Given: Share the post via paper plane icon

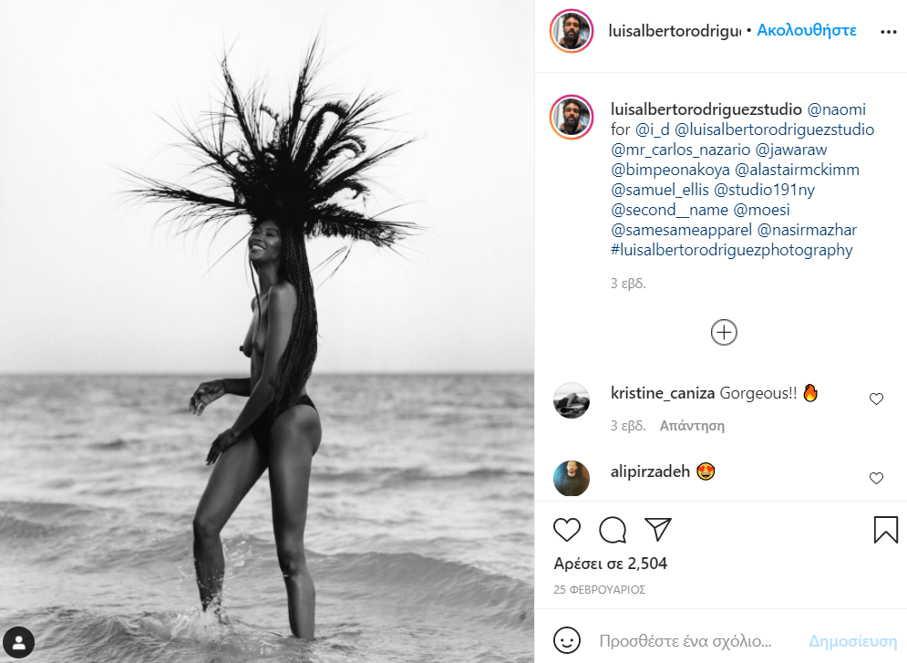Looking at the screenshot, I should point(658,529).
